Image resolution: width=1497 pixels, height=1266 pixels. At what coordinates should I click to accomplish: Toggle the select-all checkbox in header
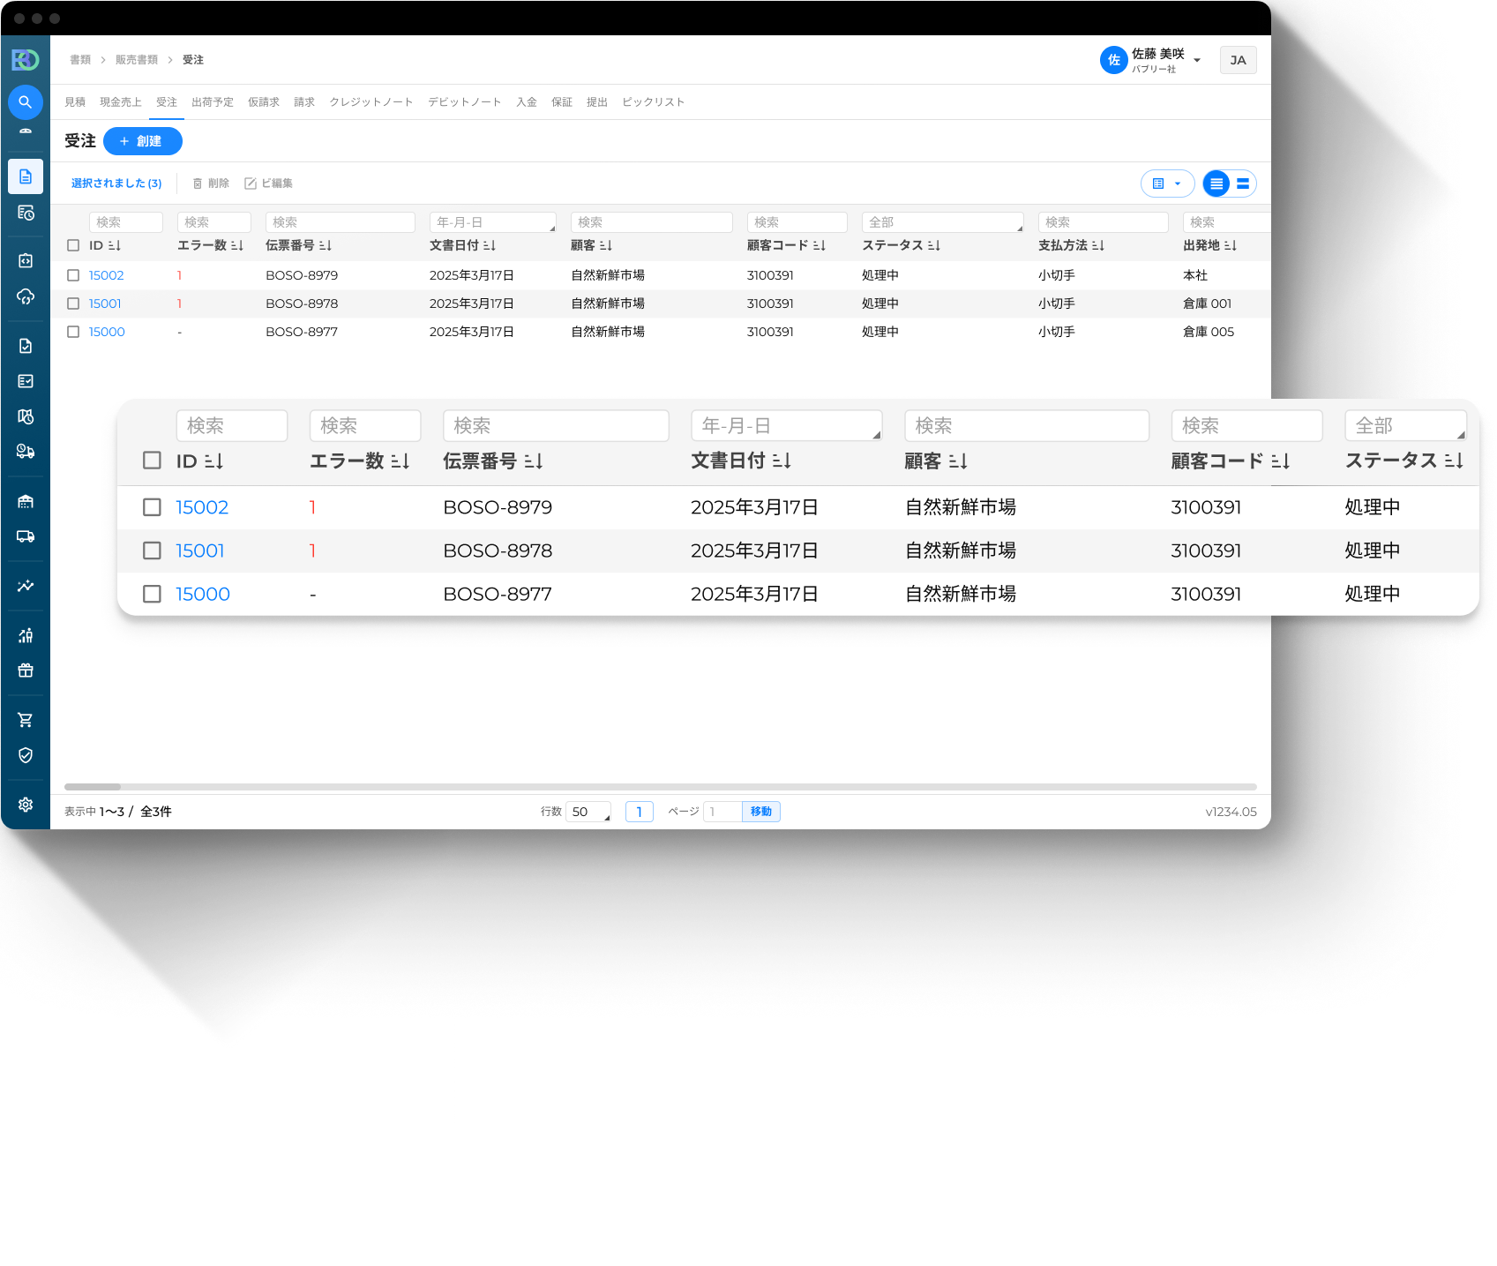click(73, 245)
